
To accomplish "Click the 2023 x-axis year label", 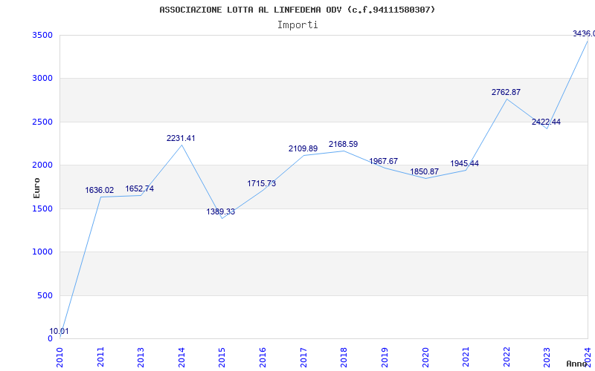I will coord(547,357).
